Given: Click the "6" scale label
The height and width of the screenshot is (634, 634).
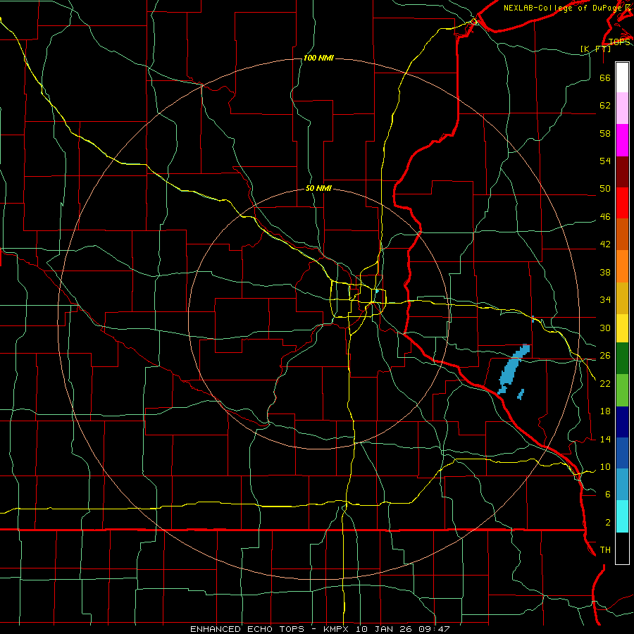Looking at the screenshot, I should coord(608,495).
